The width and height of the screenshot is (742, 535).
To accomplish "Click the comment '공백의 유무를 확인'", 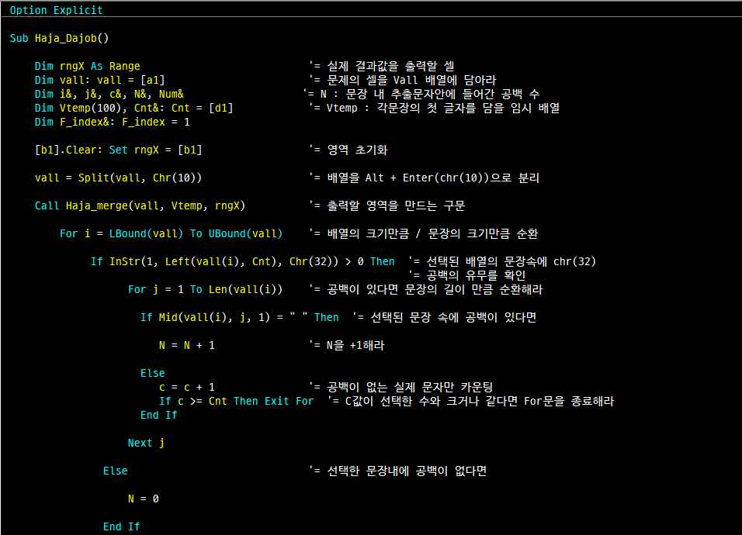I will pyautogui.click(x=476, y=275).
